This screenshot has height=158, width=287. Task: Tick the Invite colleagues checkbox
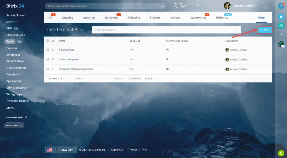tap(48, 60)
